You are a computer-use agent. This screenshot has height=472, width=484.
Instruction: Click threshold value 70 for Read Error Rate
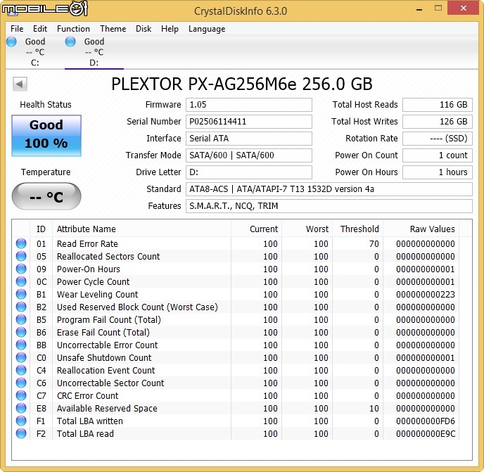click(x=374, y=244)
